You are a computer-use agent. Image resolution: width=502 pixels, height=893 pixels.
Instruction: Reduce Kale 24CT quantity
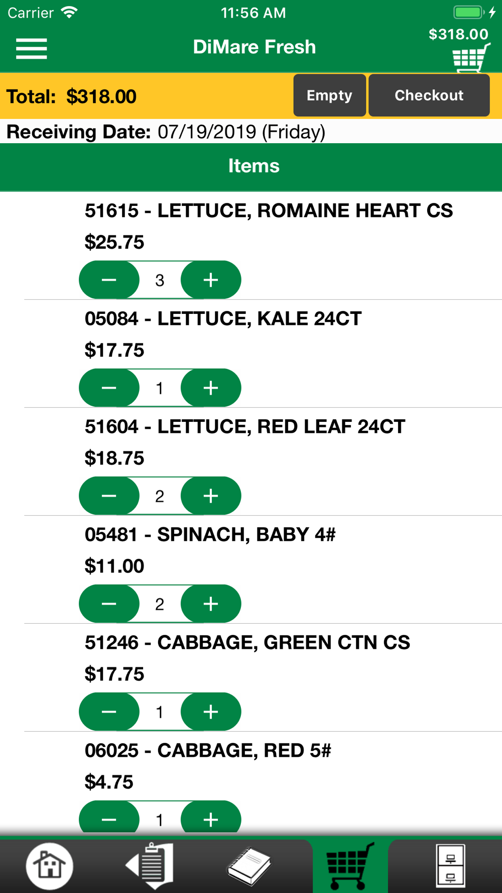[109, 388]
